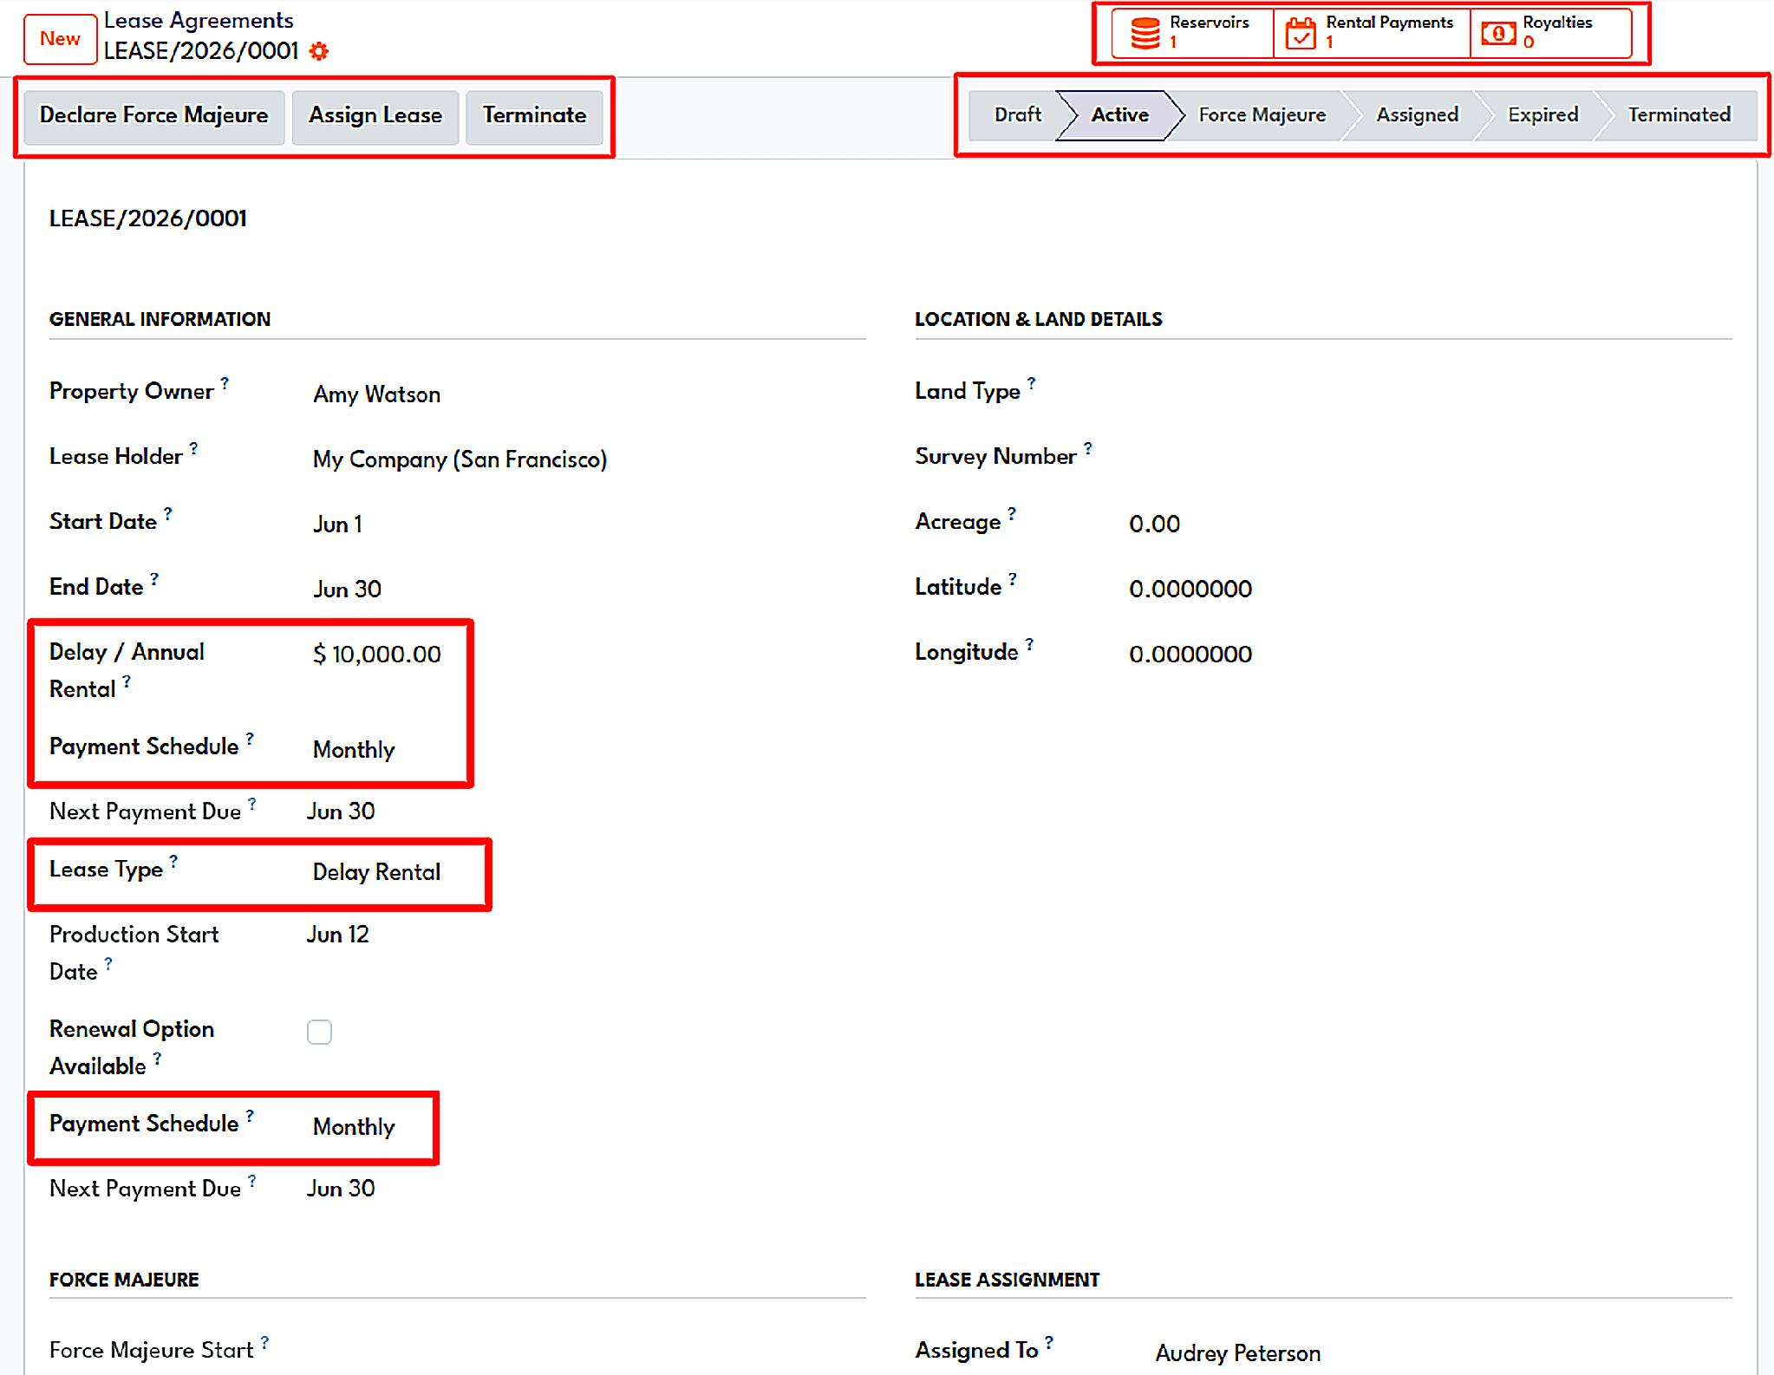Click the End Date field Jun 30
Image resolution: width=1774 pixels, height=1375 pixels.
(347, 590)
